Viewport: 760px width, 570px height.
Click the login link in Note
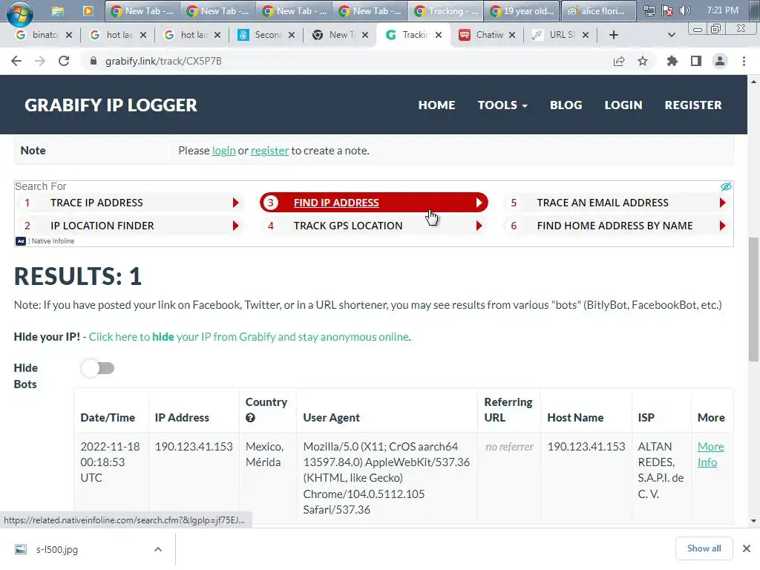224,151
